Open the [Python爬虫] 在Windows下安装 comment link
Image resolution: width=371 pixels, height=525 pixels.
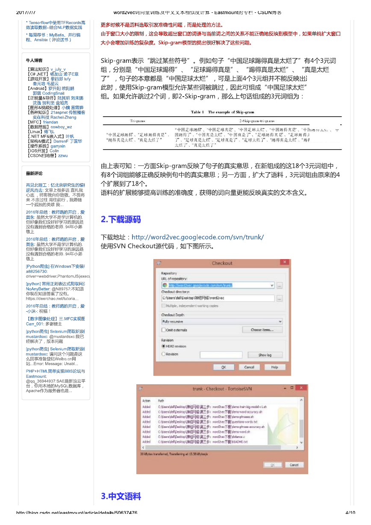(x=55, y=266)
